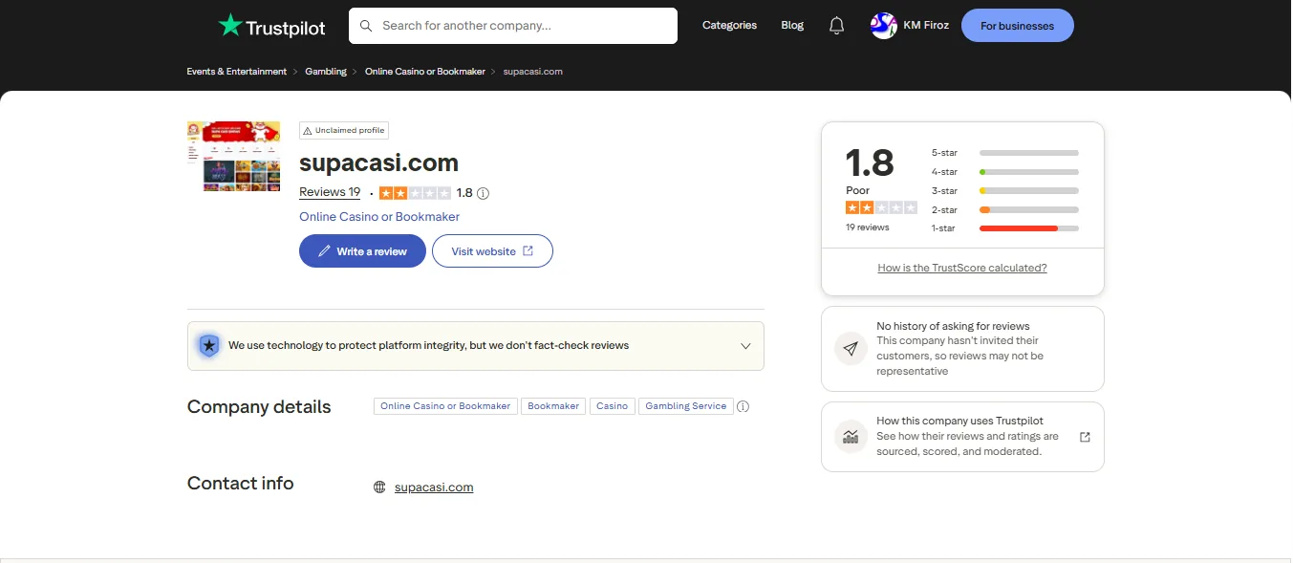Image resolution: width=1293 pixels, height=563 pixels.
Task: Click How this company uses Trustpilot heading
Action: 959,422
